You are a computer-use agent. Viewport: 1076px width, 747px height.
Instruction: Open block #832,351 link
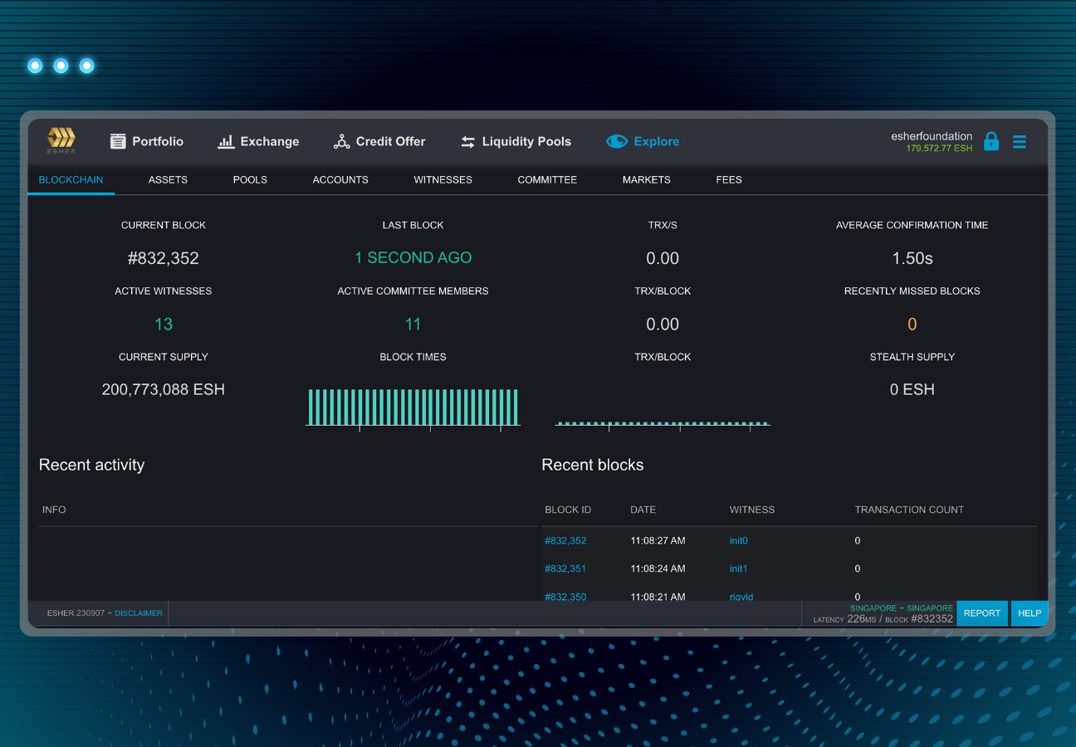[x=565, y=569]
